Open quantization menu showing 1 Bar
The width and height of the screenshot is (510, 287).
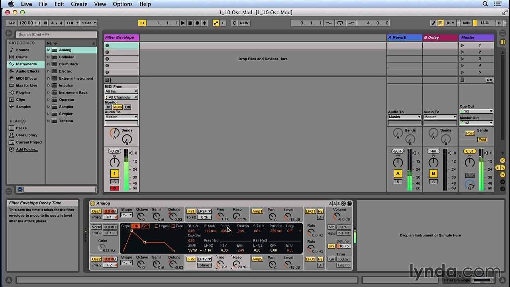[89, 23]
